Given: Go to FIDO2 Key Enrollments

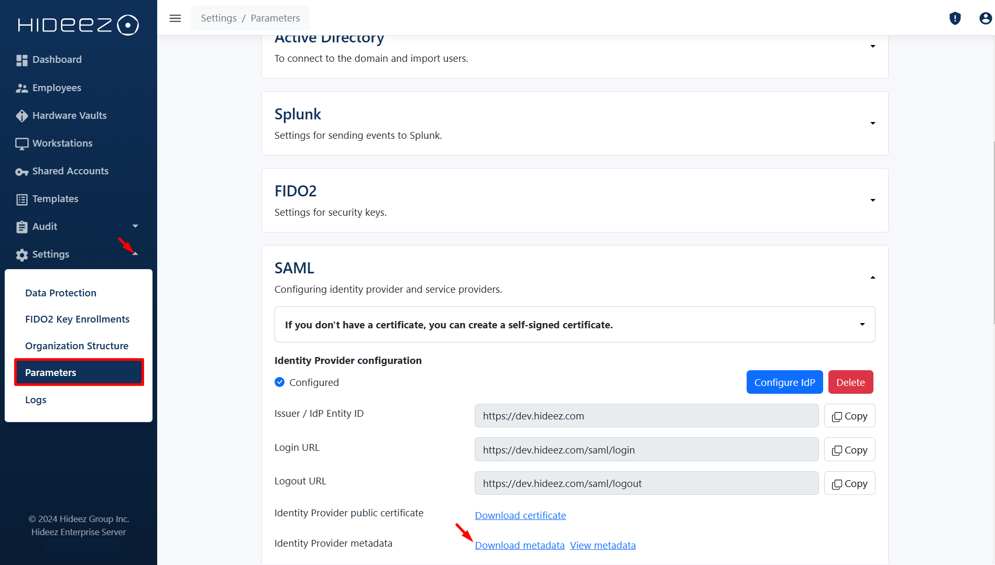Looking at the screenshot, I should (77, 319).
